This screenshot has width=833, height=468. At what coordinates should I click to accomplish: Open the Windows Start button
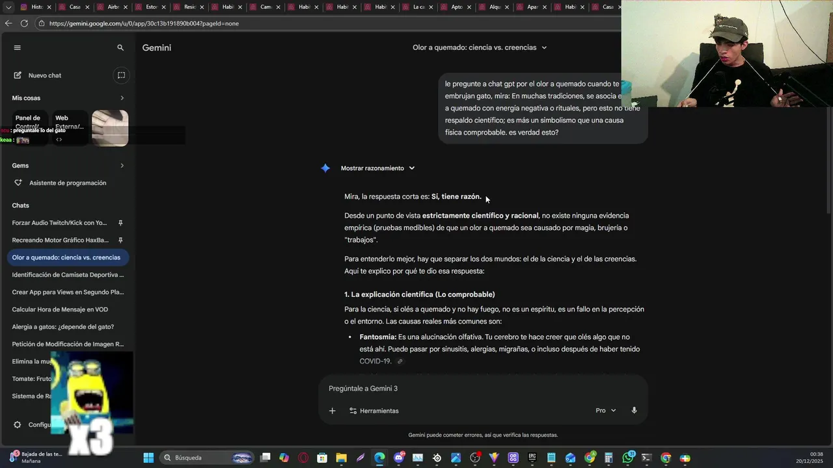tap(148, 458)
